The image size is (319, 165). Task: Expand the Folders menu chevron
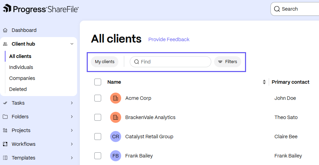(x=72, y=117)
